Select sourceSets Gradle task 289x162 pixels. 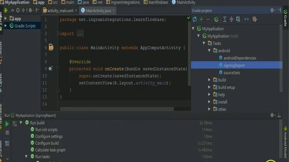pos(232,73)
